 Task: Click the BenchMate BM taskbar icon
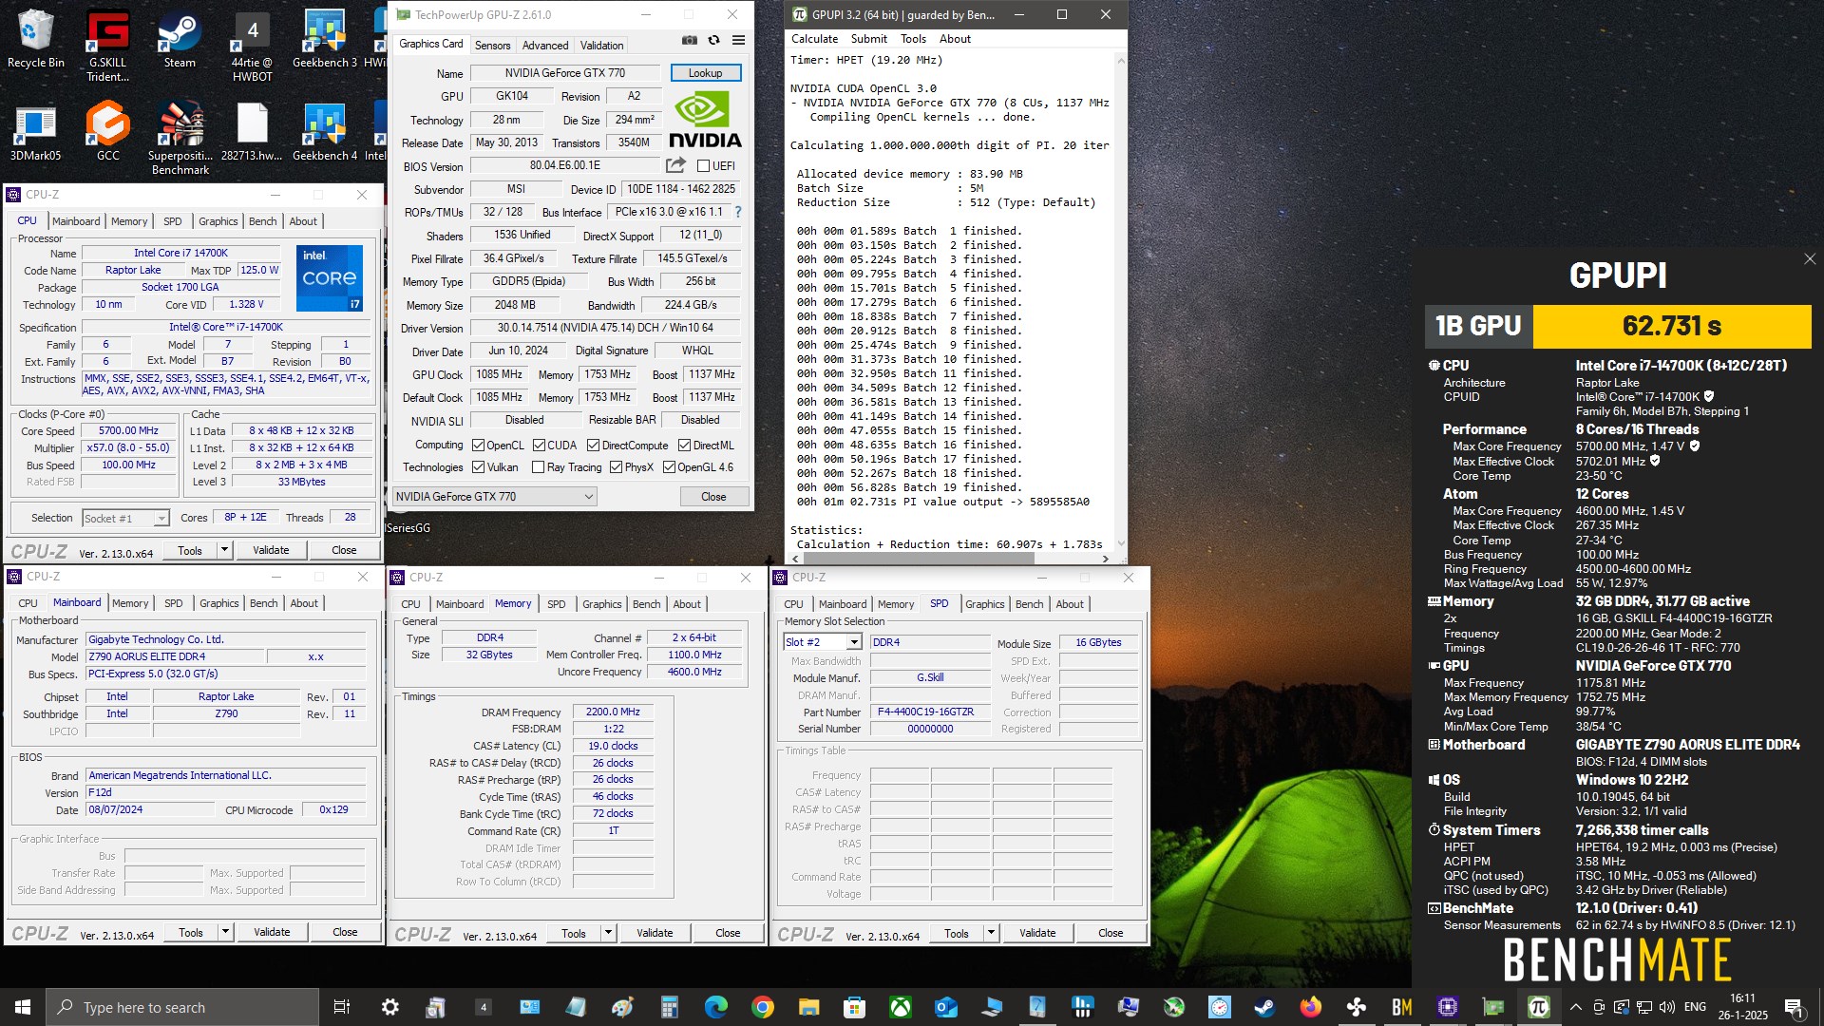(1401, 1007)
